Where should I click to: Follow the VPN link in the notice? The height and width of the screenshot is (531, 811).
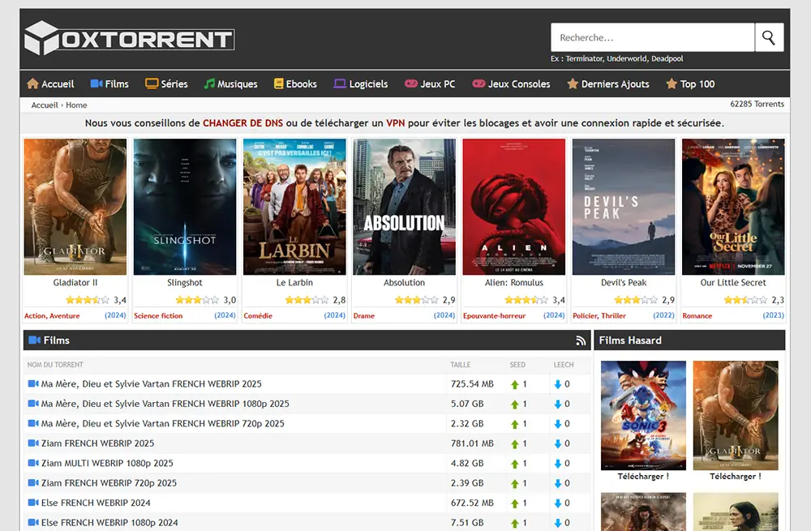(395, 123)
